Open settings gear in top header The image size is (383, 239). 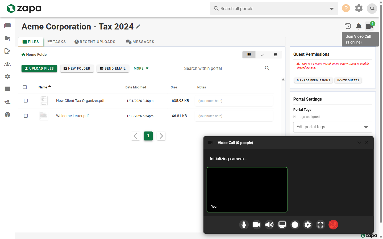click(359, 8)
